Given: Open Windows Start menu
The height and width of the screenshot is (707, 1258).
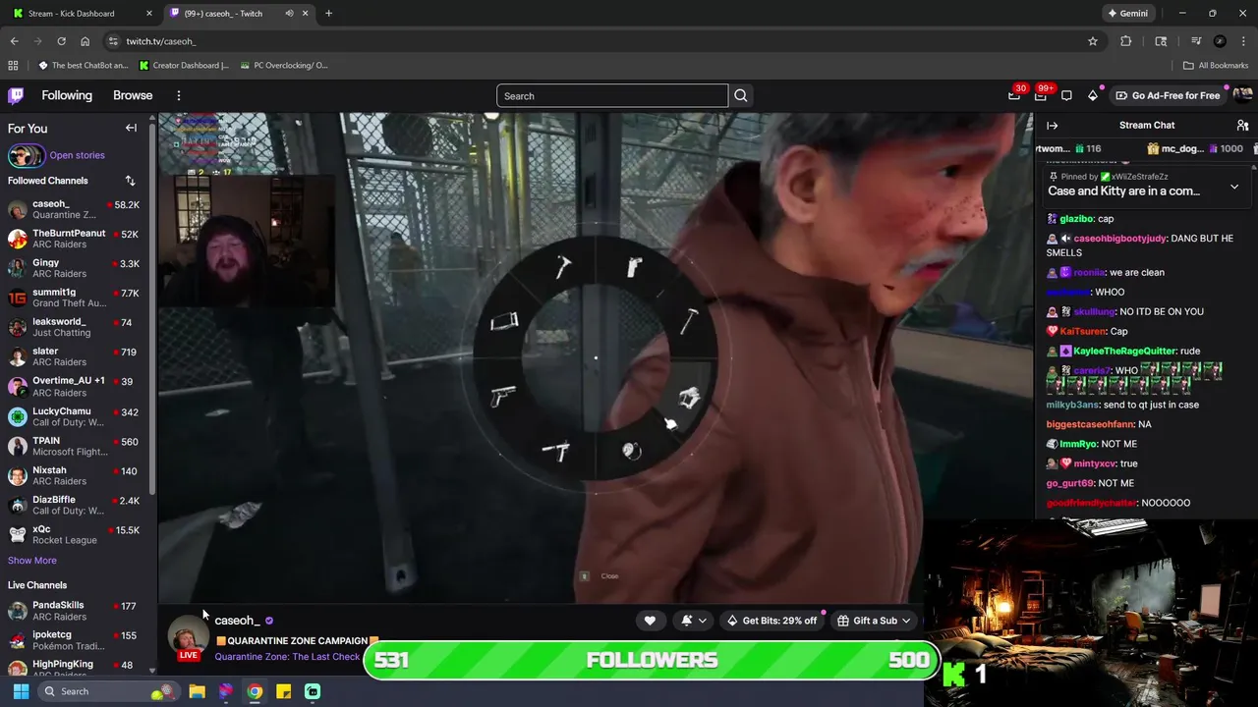Looking at the screenshot, I should pos(21,691).
